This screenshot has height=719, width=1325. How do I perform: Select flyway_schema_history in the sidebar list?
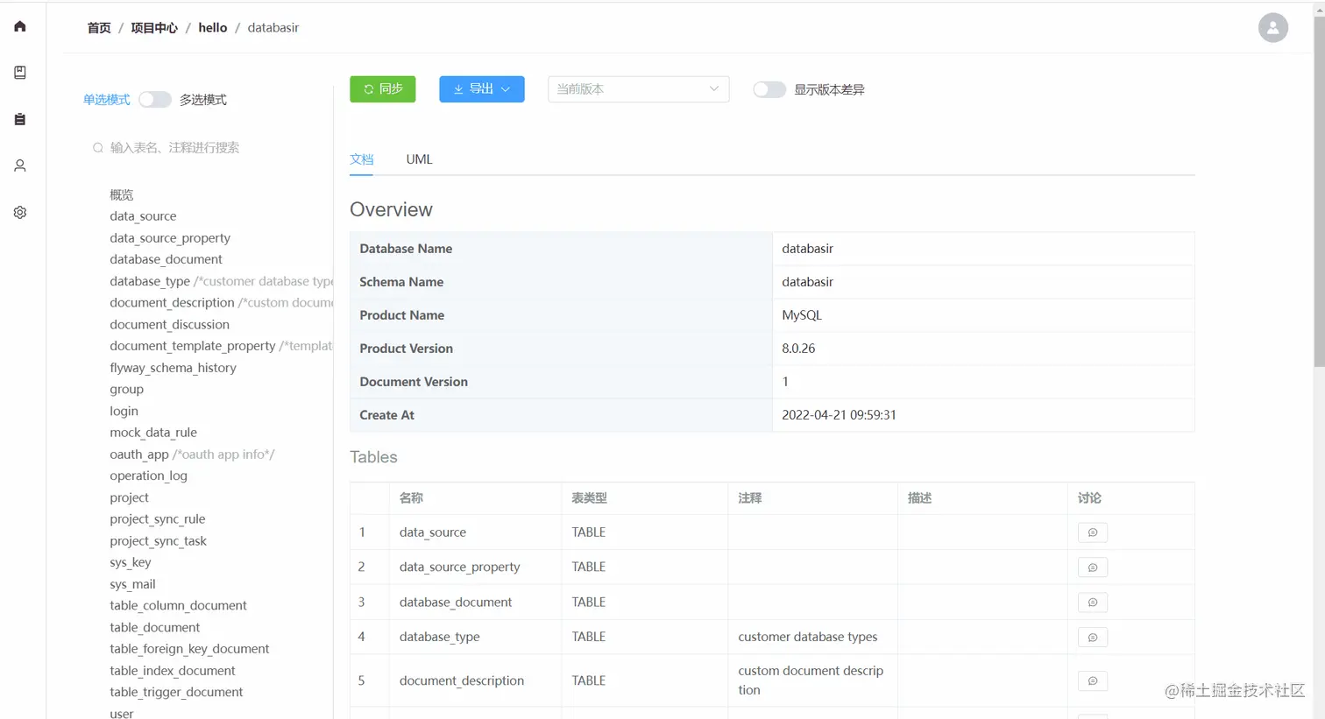pos(173,368)
